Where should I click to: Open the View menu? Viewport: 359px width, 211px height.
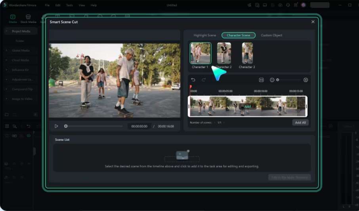(x=82, y=5)
